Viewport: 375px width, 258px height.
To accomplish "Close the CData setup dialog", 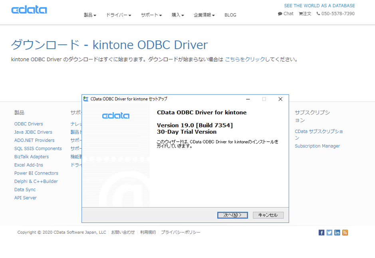I will point(280,99).
